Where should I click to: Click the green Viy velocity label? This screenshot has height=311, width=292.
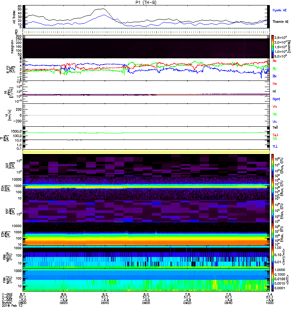[x=275, y=114]
